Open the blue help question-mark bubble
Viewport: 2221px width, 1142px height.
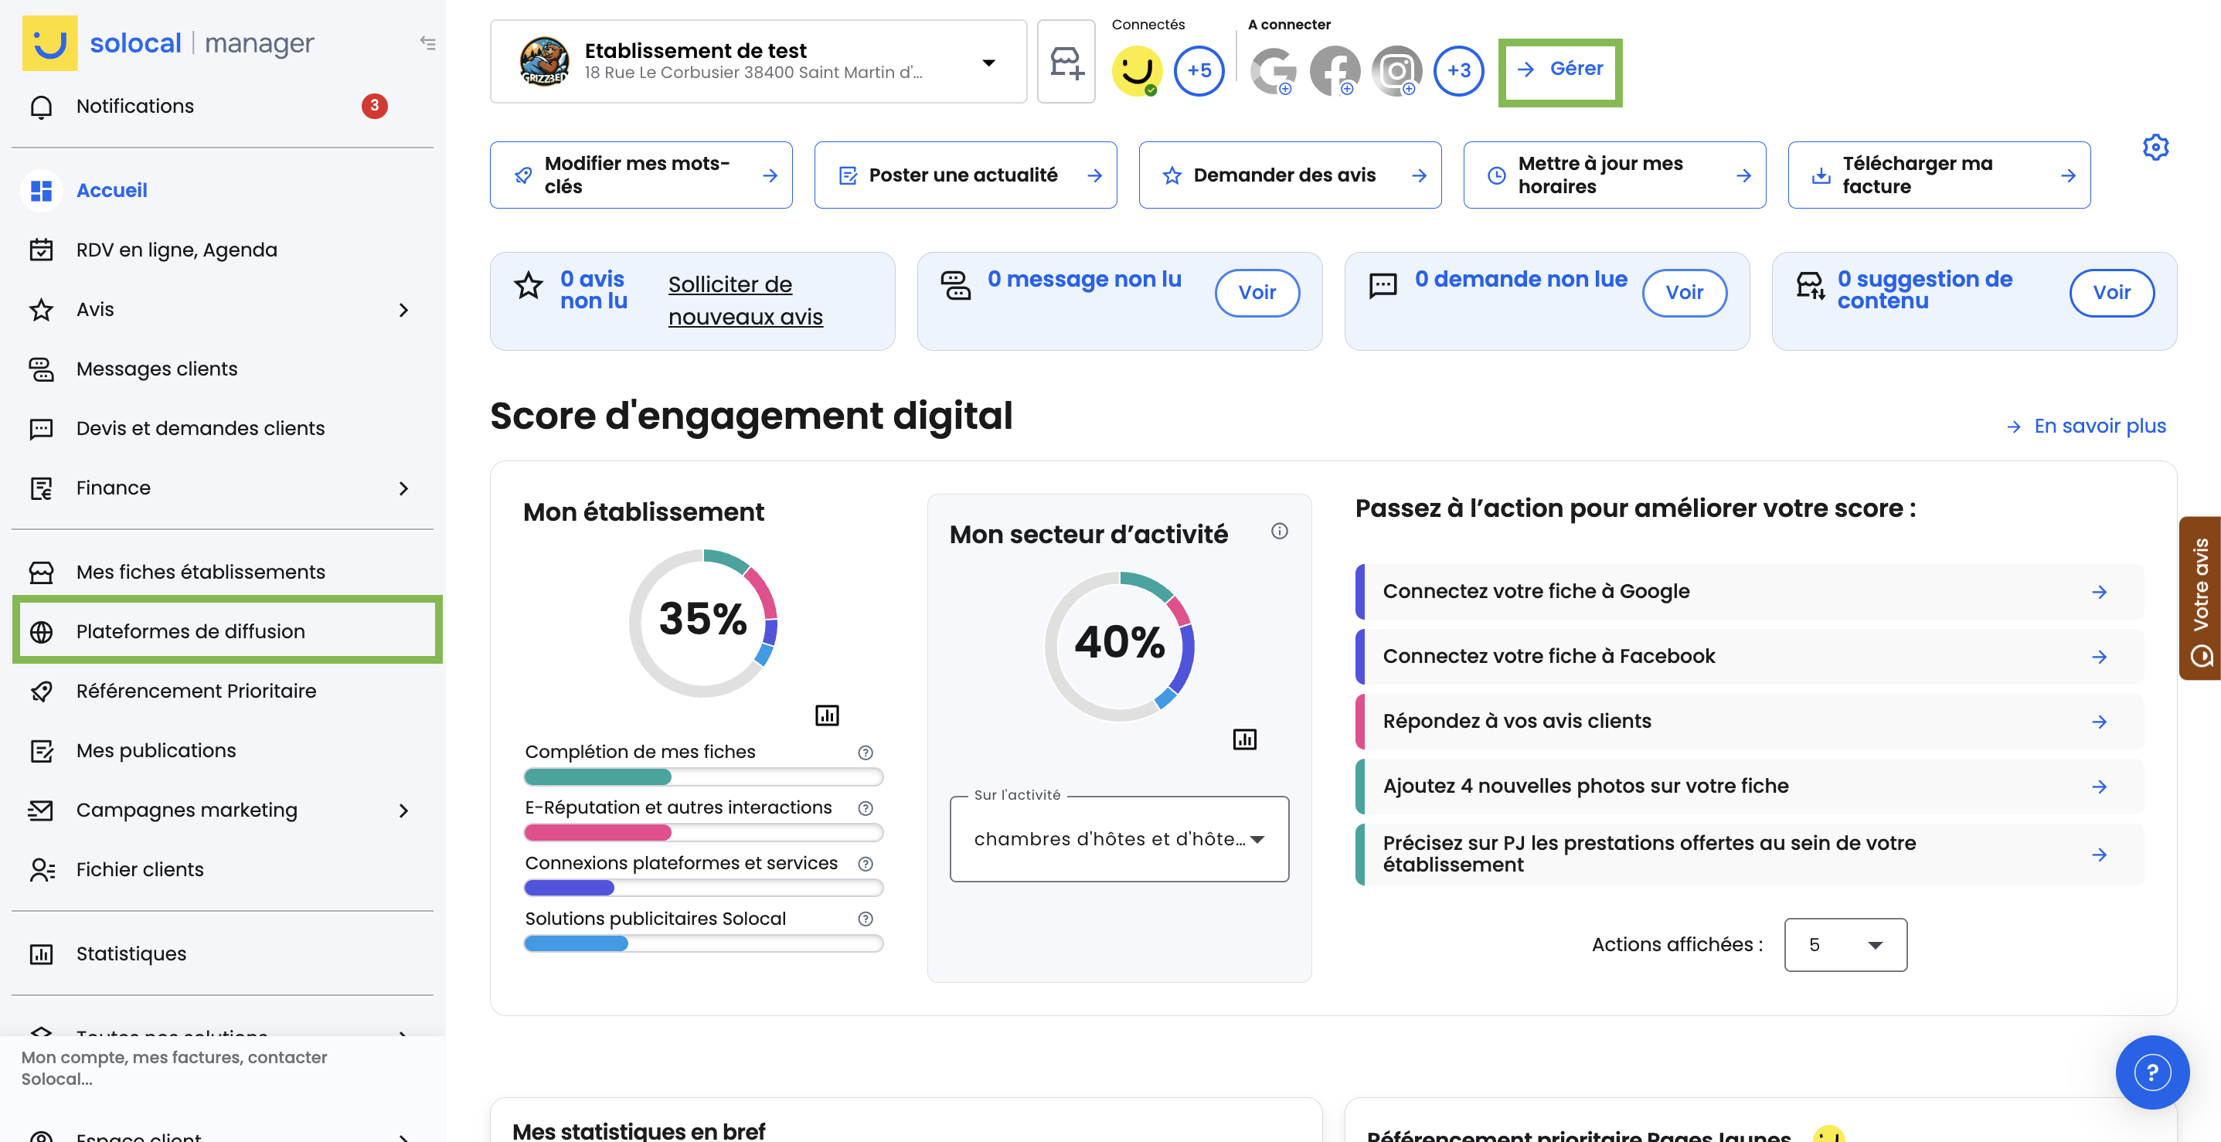click(x=2151, y=1072)
